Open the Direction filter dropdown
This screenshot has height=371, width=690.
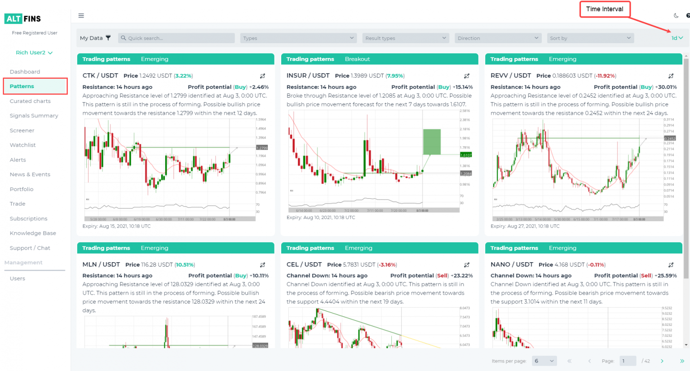tap(498, 38)
